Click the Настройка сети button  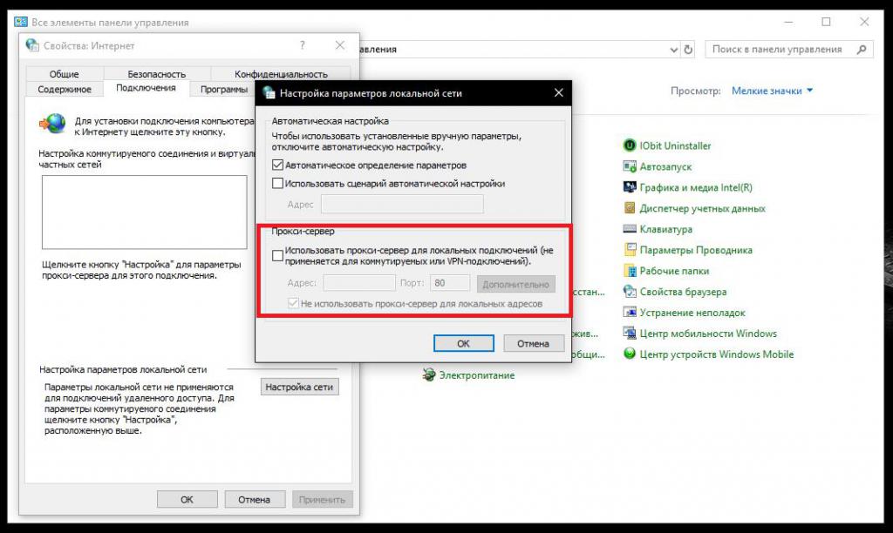tap(299, 387)
